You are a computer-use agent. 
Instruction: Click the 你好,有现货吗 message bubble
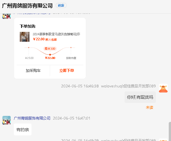coord(140,97)
